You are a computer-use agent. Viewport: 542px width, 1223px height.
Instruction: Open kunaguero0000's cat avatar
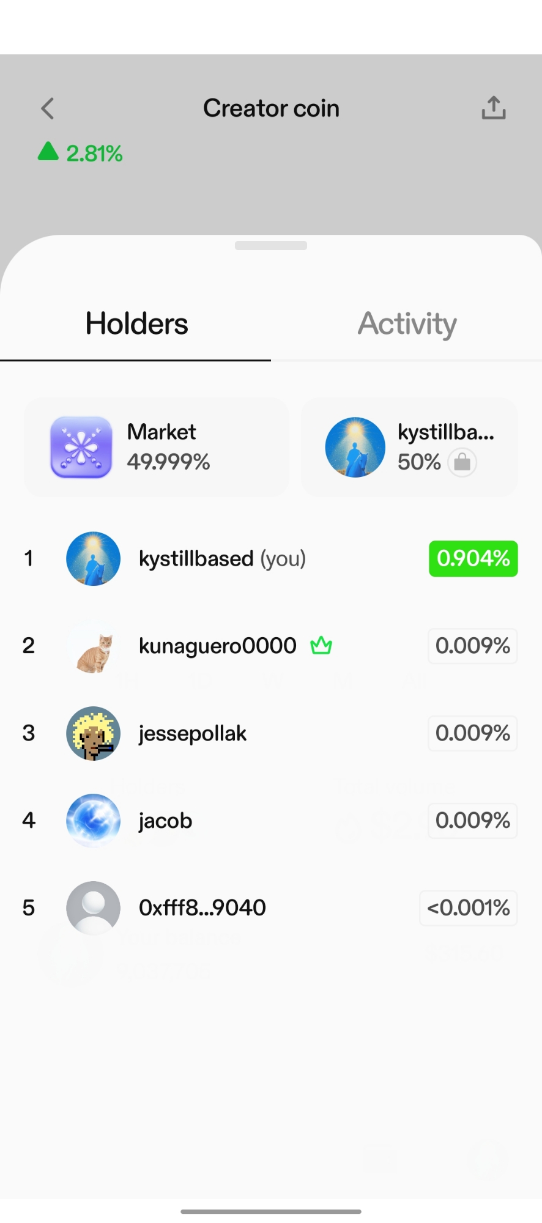click(x=94, y=646)
